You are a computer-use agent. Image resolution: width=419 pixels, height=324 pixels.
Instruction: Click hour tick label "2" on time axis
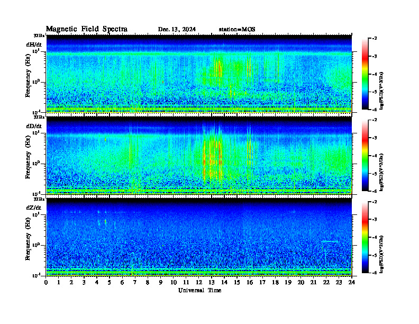[x=71, y=282]
